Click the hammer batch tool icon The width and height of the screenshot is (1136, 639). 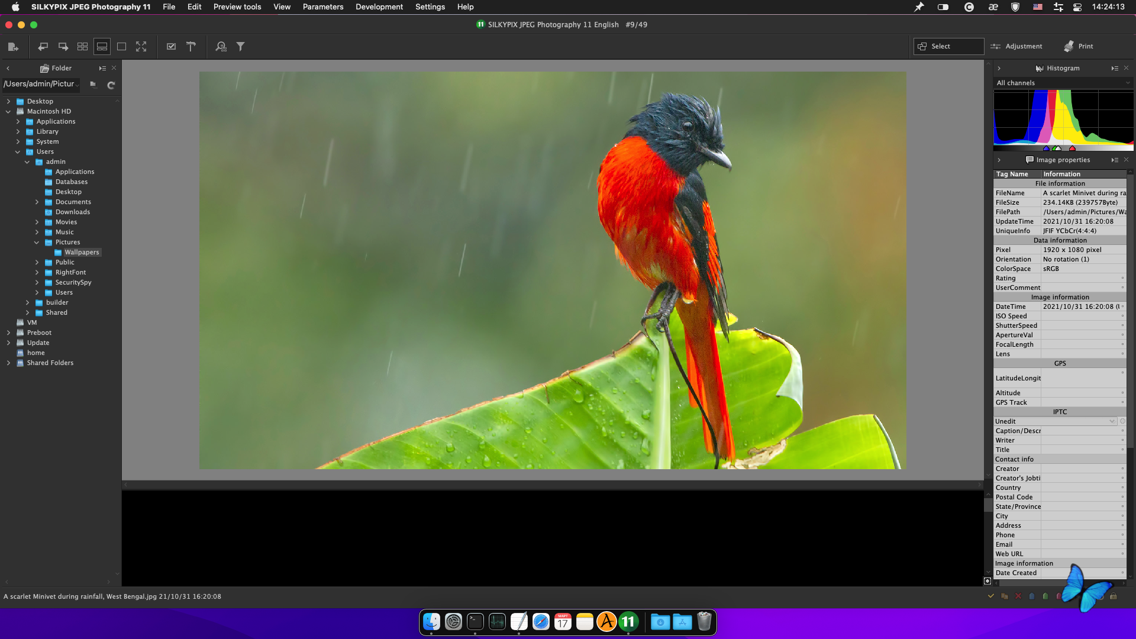coord(191,47)
